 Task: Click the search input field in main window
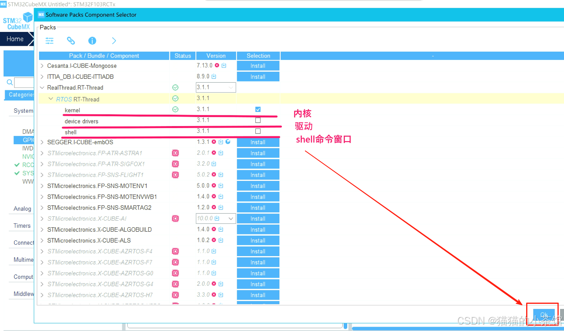pos(24,83)
